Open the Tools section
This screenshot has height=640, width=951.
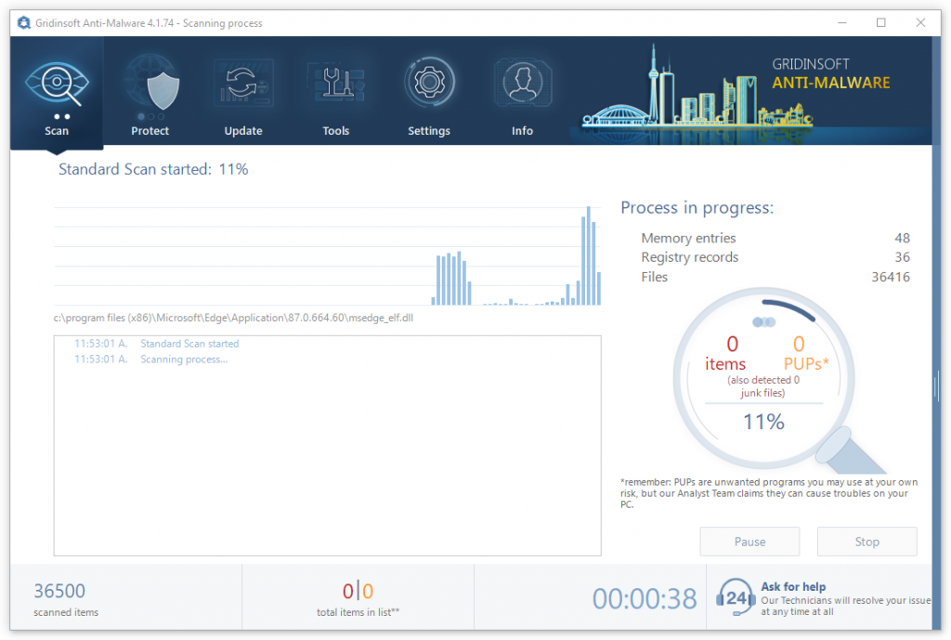(335, 82)
